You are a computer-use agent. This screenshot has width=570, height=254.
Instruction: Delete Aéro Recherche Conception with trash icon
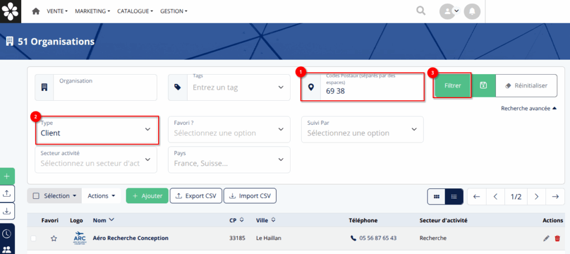[557, 238]
